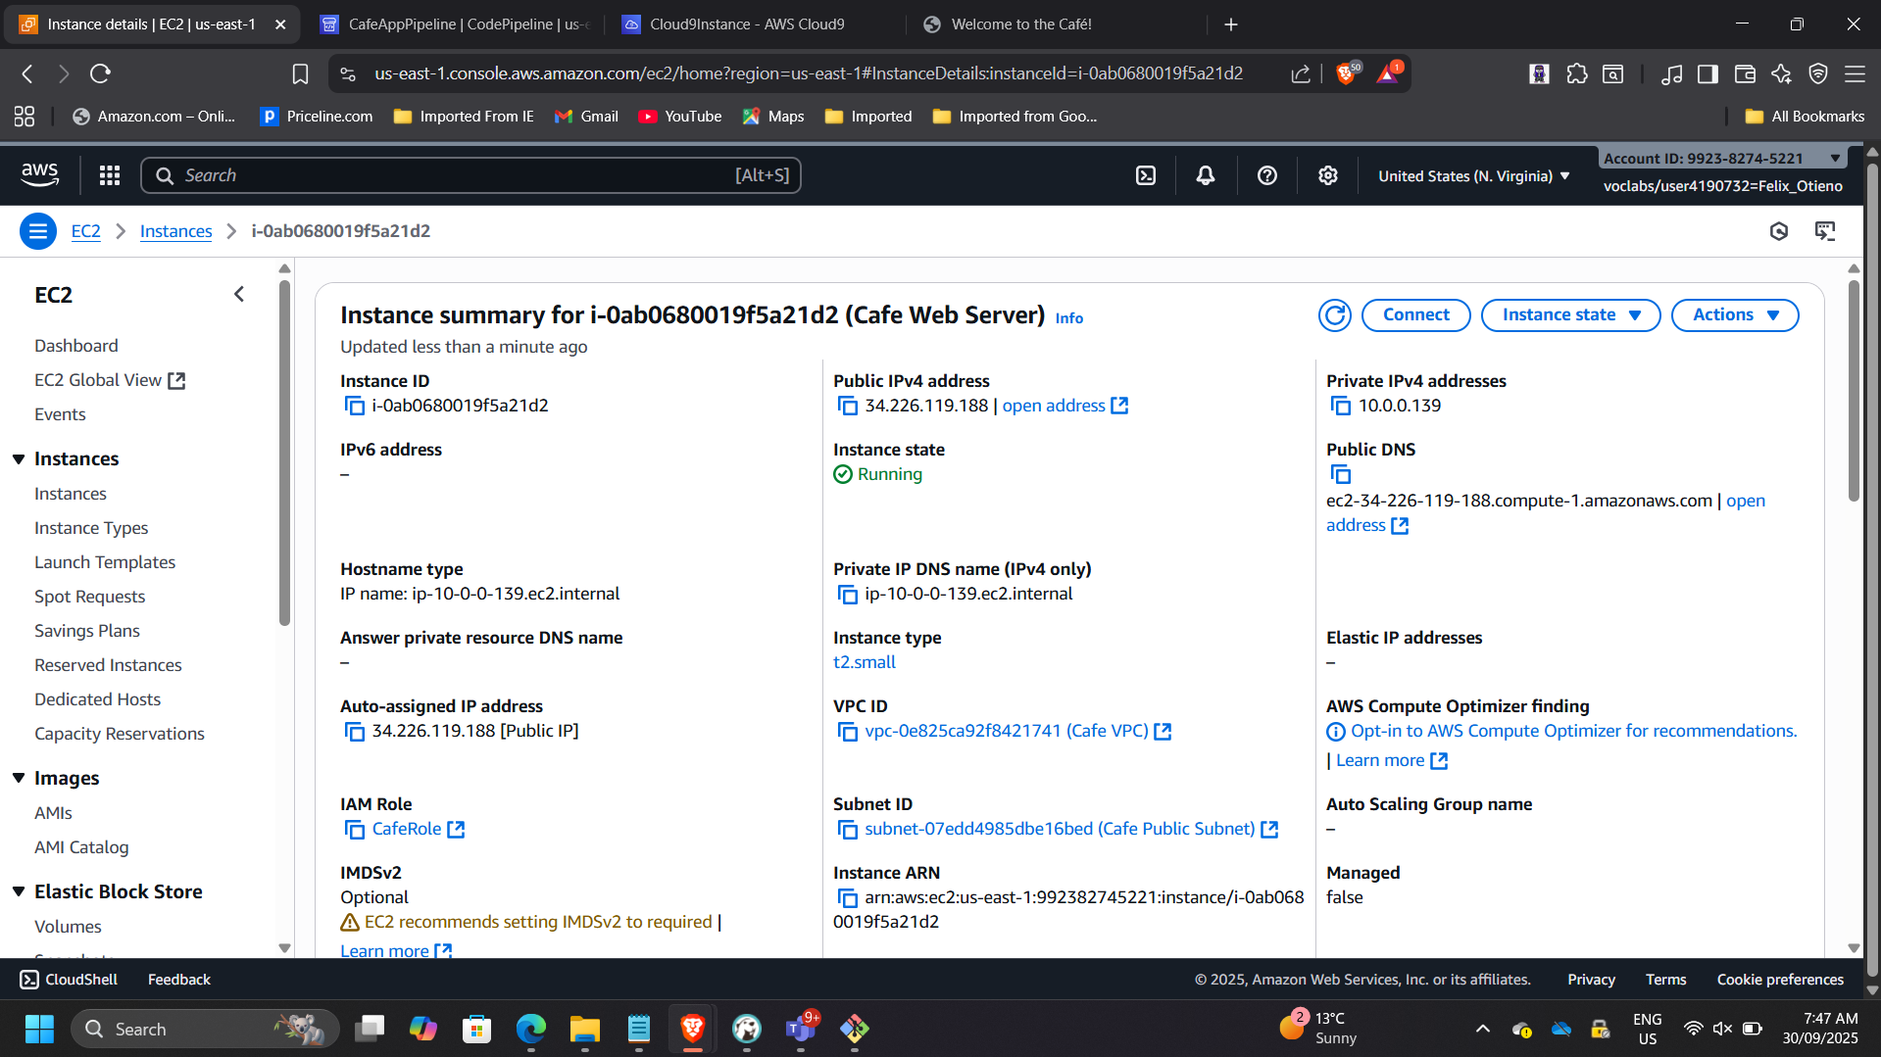Viewport: 1881px width, 1057px height.
Task: Open the AWS help panel
Action: (1266, 175)
